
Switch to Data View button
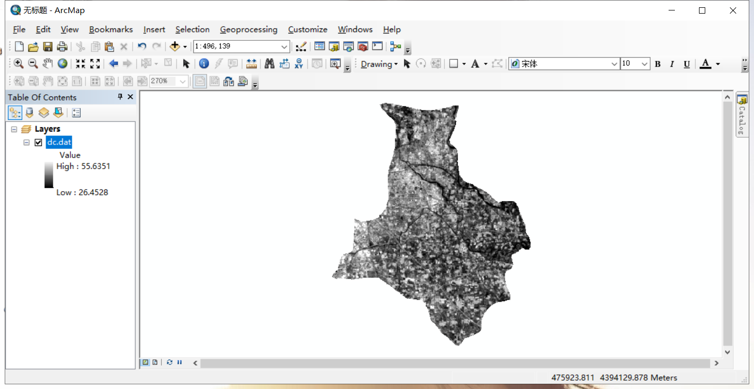coord(146,362)
